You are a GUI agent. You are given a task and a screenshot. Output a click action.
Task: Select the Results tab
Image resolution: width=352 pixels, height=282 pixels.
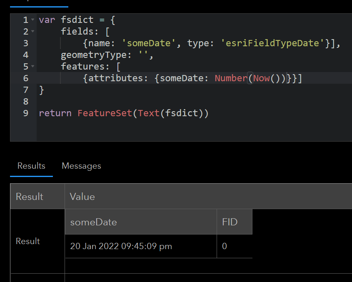coord(31,166)
